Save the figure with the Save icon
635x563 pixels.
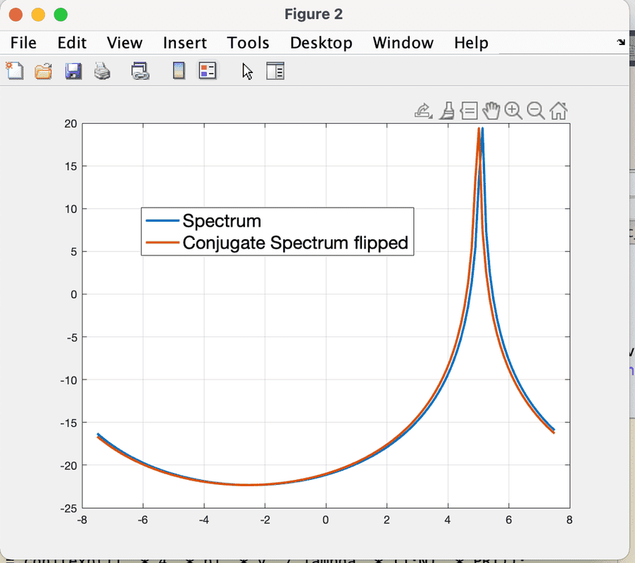[73, 70]
